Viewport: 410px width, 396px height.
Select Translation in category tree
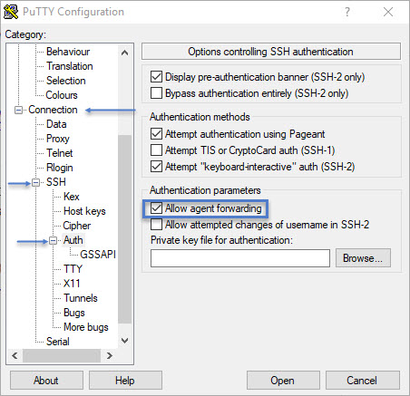(70, 66)
